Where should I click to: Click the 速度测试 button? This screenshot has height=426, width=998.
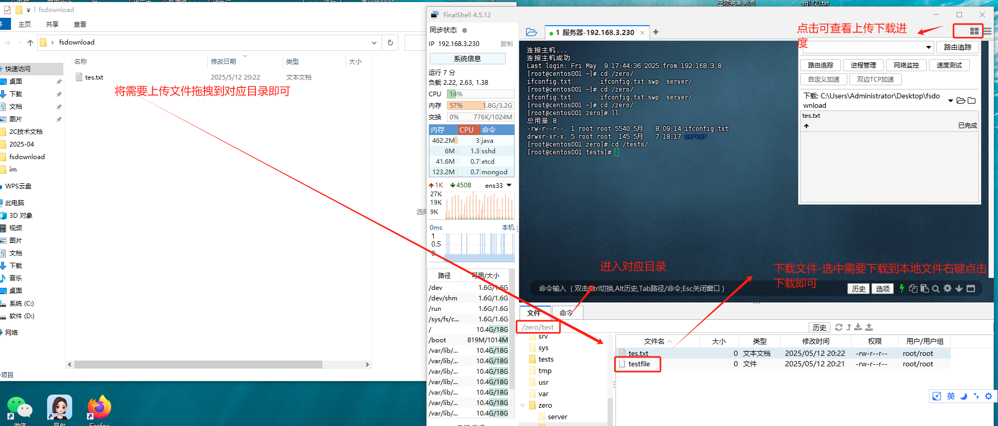(x=949, y=65)
